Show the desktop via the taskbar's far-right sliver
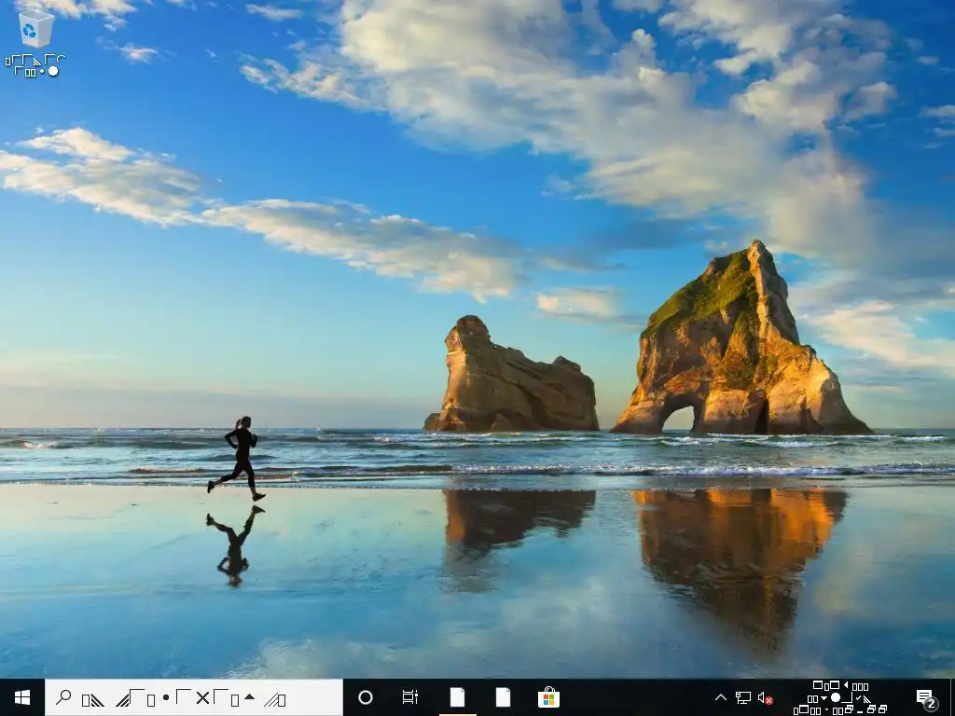Image resolution: width=955 pixels, height=716 pixels. tap(951, 697)
